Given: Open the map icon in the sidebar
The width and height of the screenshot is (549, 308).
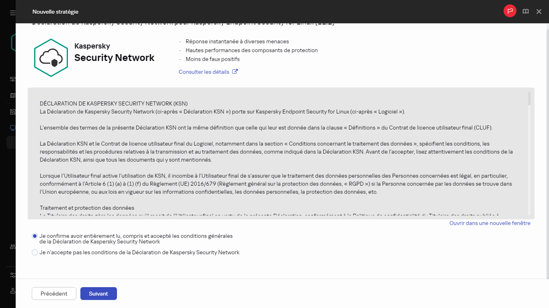Looking at the screenshot, I should (12, 95).
